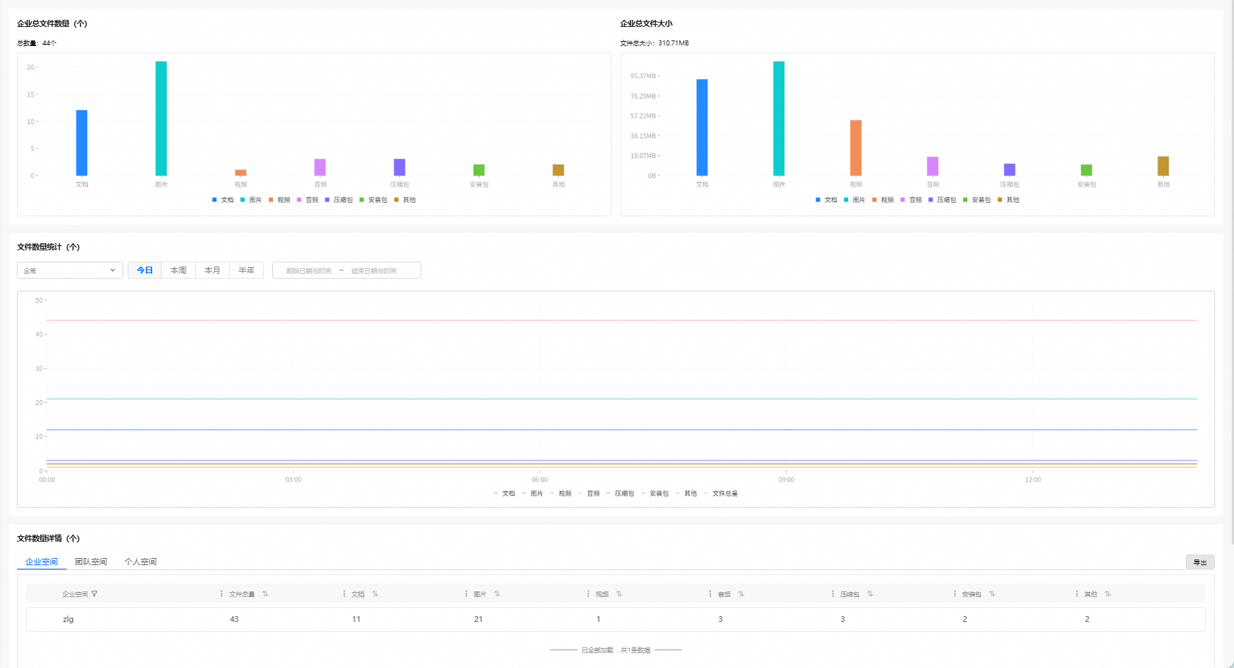Sort the table by 安装包 column
The width and height of the screenshot is (1234, 668).
992,594
